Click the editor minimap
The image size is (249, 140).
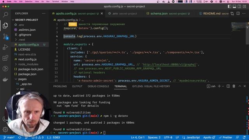click(238, 27)
